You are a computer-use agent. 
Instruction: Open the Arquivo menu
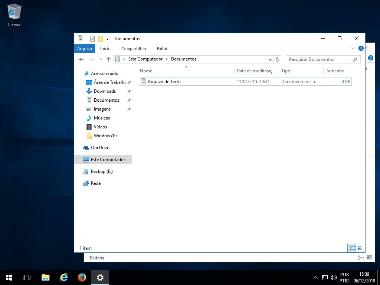coord(85,49)
